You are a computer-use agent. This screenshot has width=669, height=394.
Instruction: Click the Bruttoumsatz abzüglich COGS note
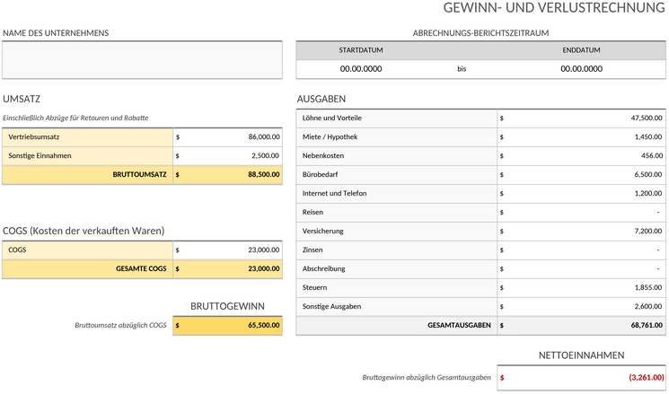coord(120,326)
